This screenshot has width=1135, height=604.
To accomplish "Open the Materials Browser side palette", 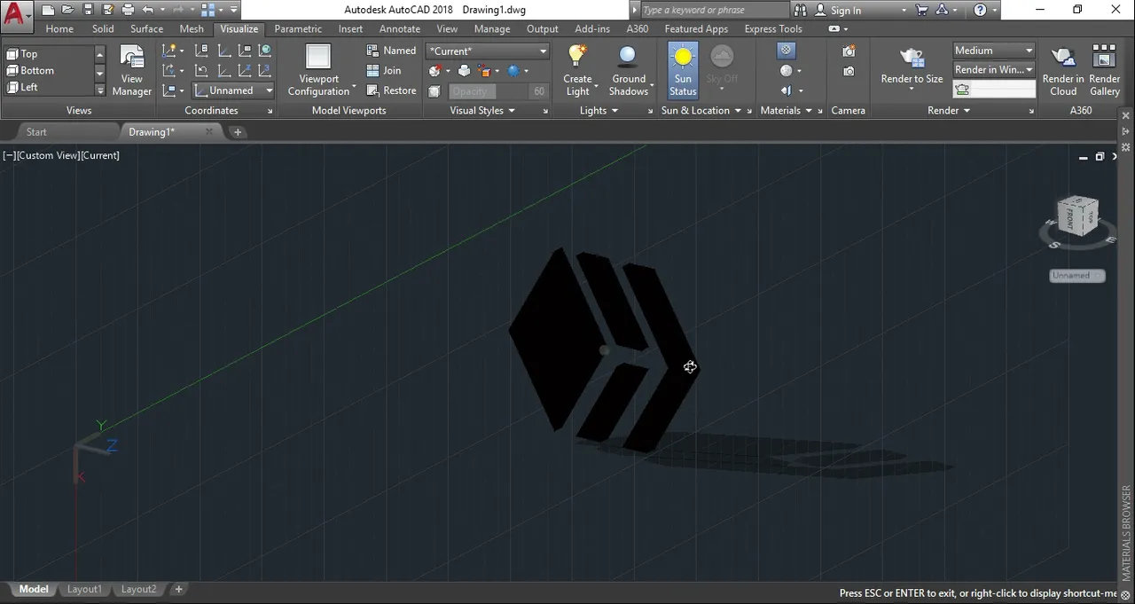I will pos(1126,532).
